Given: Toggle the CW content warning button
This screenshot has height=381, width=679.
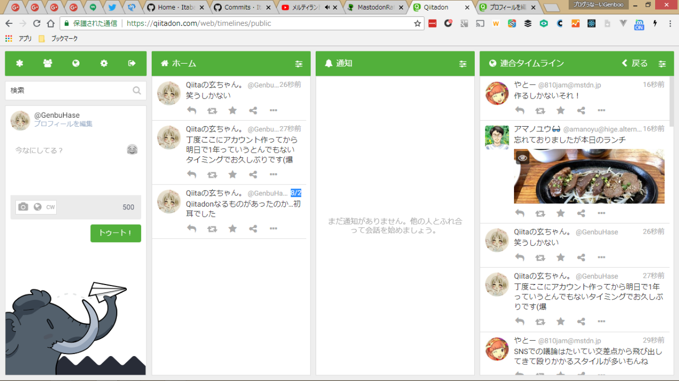Looking at the screenshot, I should pos(50,207).
